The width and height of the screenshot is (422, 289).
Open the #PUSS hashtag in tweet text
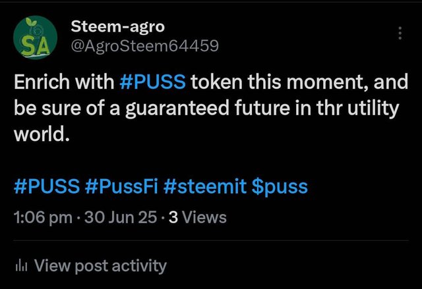(x=152, y=82)
